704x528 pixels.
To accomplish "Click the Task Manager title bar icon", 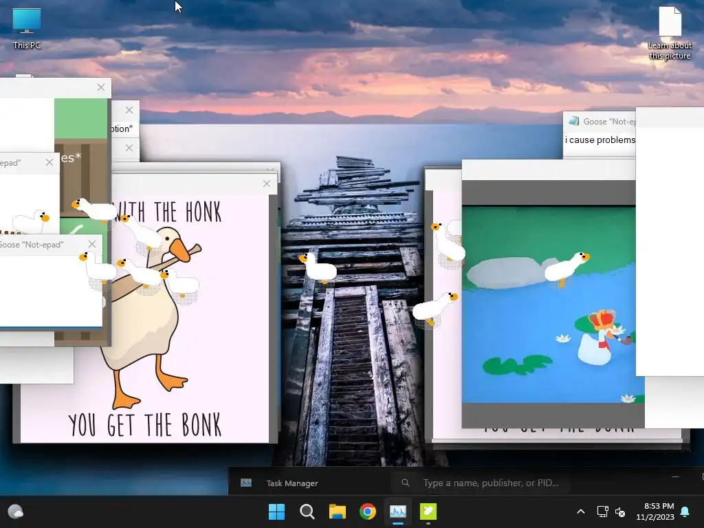I will [246, 483].
